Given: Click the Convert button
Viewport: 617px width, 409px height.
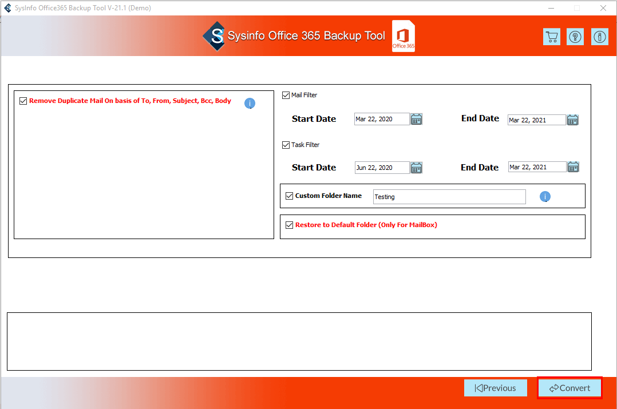Looking at the screenshot, I should click(569, 388).
